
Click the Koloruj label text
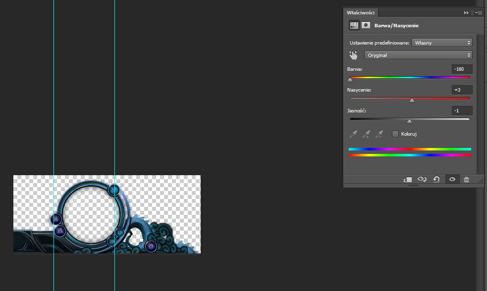coord(409,134)
